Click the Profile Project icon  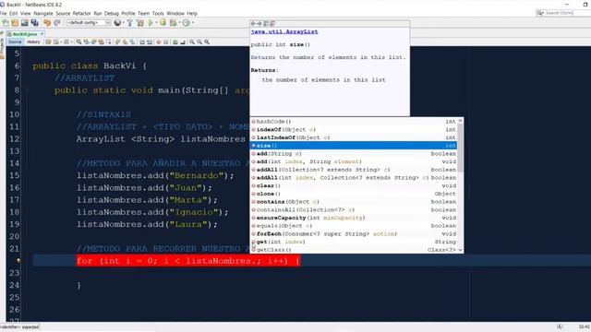coord(173,23)
